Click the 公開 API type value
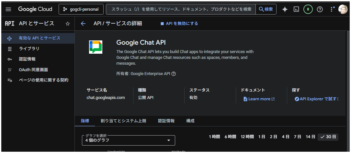 coord(146,98)
